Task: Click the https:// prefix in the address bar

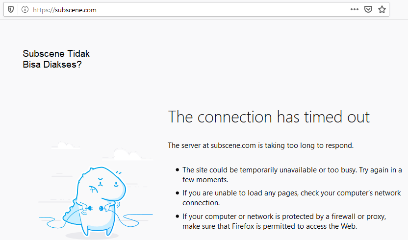Action: 43,10
